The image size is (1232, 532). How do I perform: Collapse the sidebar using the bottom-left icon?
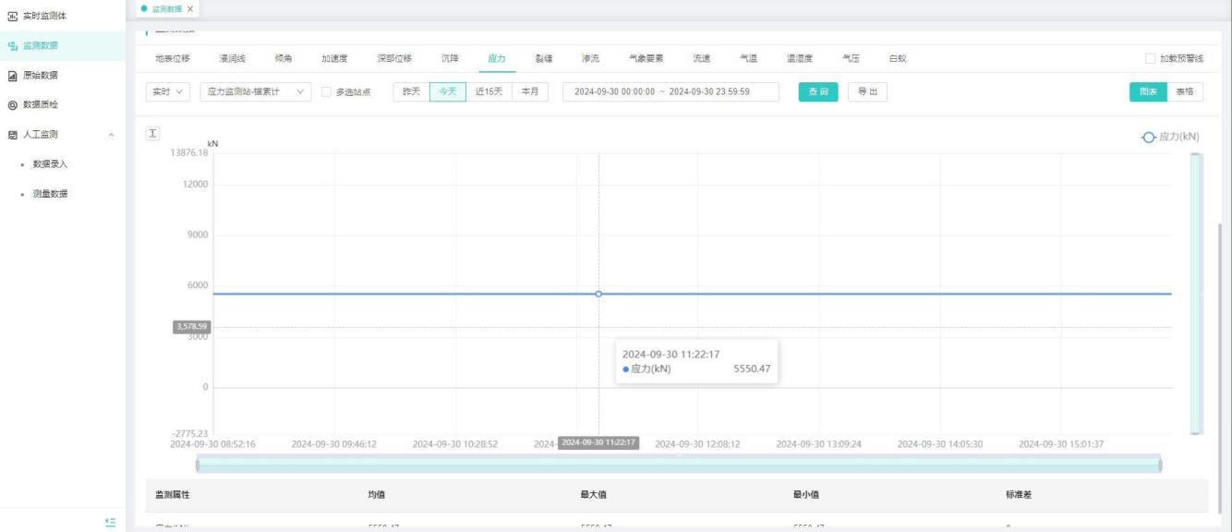(x=111, y=523)
